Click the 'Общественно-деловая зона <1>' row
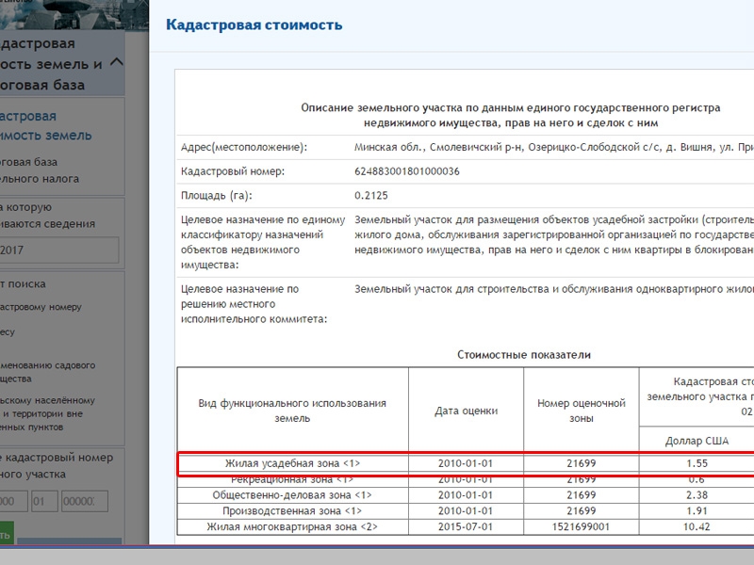754x565 pixels. (x=292, y=494)
